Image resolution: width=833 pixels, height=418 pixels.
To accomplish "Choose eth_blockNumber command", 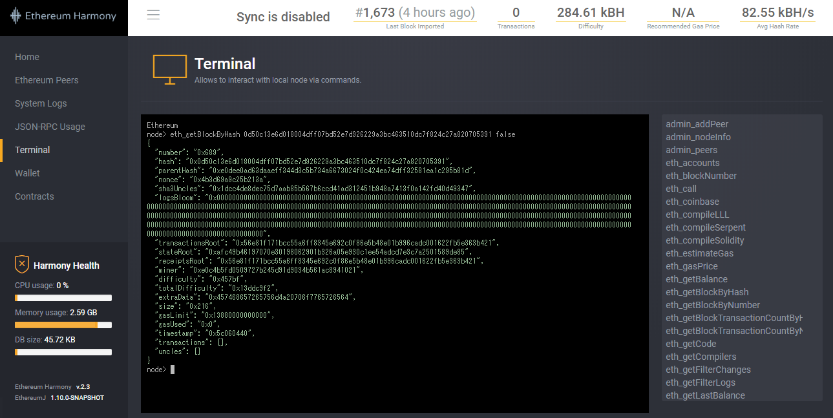I will (701, 176).
